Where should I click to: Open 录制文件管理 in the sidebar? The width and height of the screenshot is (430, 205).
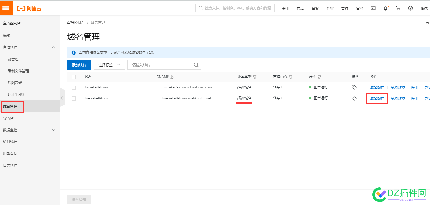tap(18, 71)
